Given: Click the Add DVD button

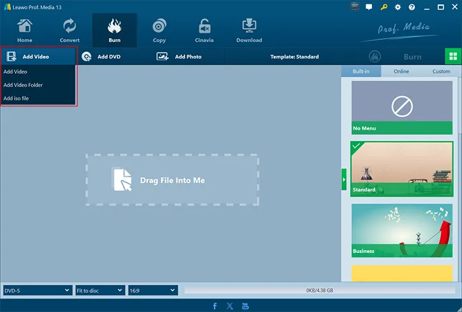Looking at the screenshot, I should point(102,56).
